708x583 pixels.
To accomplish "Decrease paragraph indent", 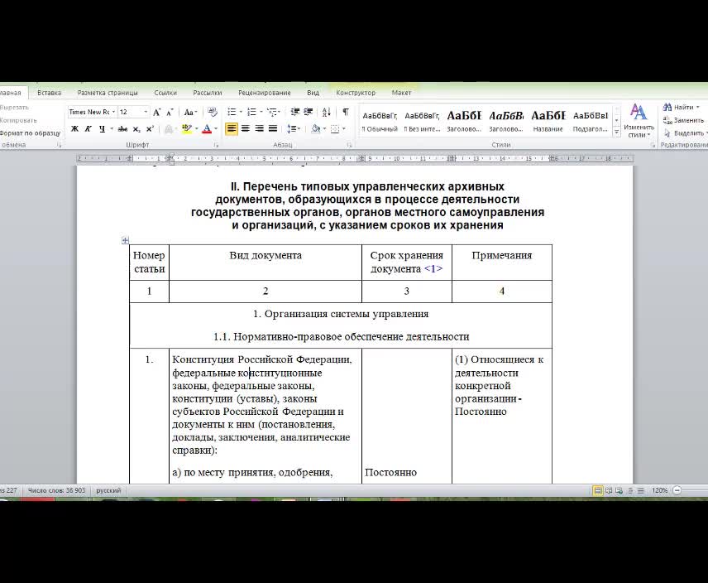I will pyautogui.click(x=295, y=112).
